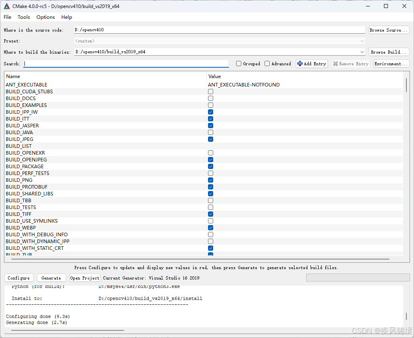Click into the Search input field
Image resolution: width=414 pixels, height=338 pixels.
126,64
